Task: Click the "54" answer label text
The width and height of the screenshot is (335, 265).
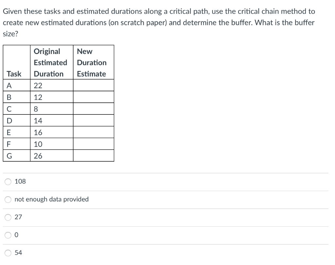Action: [x=19, y=253]
